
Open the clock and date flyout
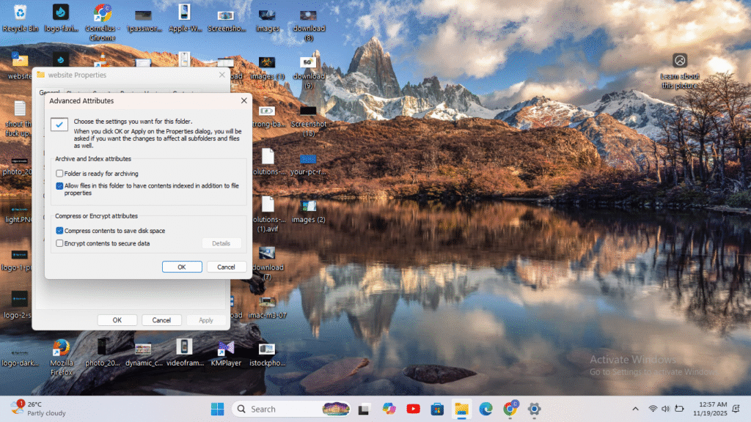pyautogui.click(x=711, y=409)
